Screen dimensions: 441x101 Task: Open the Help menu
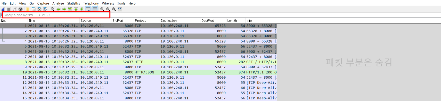click(132, 3)
